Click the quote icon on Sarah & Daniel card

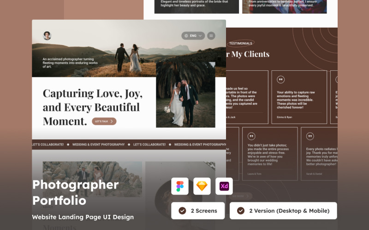click(310, 136)
